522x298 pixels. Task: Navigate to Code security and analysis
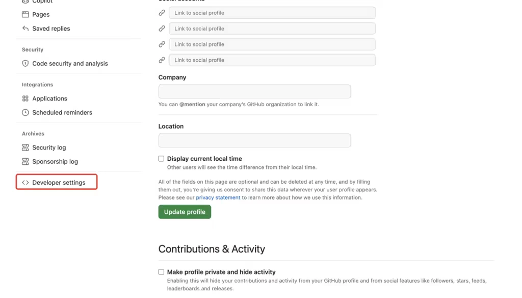pyautogui.click(x=70, y=63)
